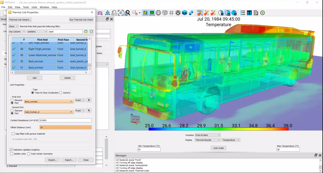Viewport: 323px width, 173px height.
Task: Click the wireframe globe display icon
Action: pyautogui.click(x=158, y=13)
